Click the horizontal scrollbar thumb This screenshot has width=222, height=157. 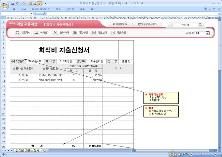click(172, 150)
